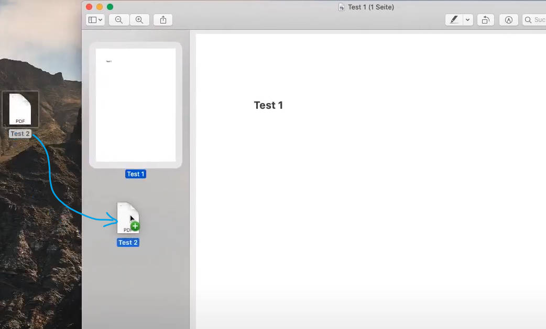The height and width of the screenshot is (329, 546).
Task: Select the highlight pen tool
Action: click(454, 20)
